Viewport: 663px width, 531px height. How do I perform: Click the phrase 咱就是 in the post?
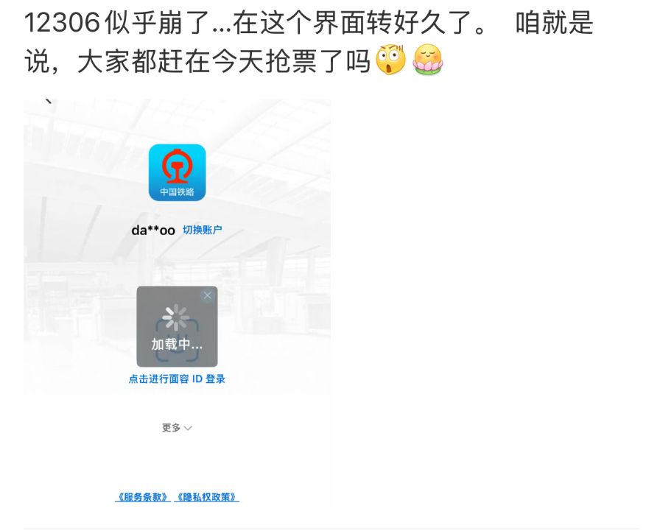(x=554, y=22)
